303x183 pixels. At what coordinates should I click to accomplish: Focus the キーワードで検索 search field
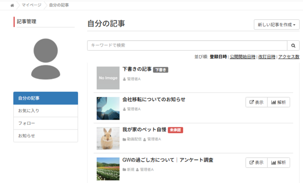pos(187,45)
